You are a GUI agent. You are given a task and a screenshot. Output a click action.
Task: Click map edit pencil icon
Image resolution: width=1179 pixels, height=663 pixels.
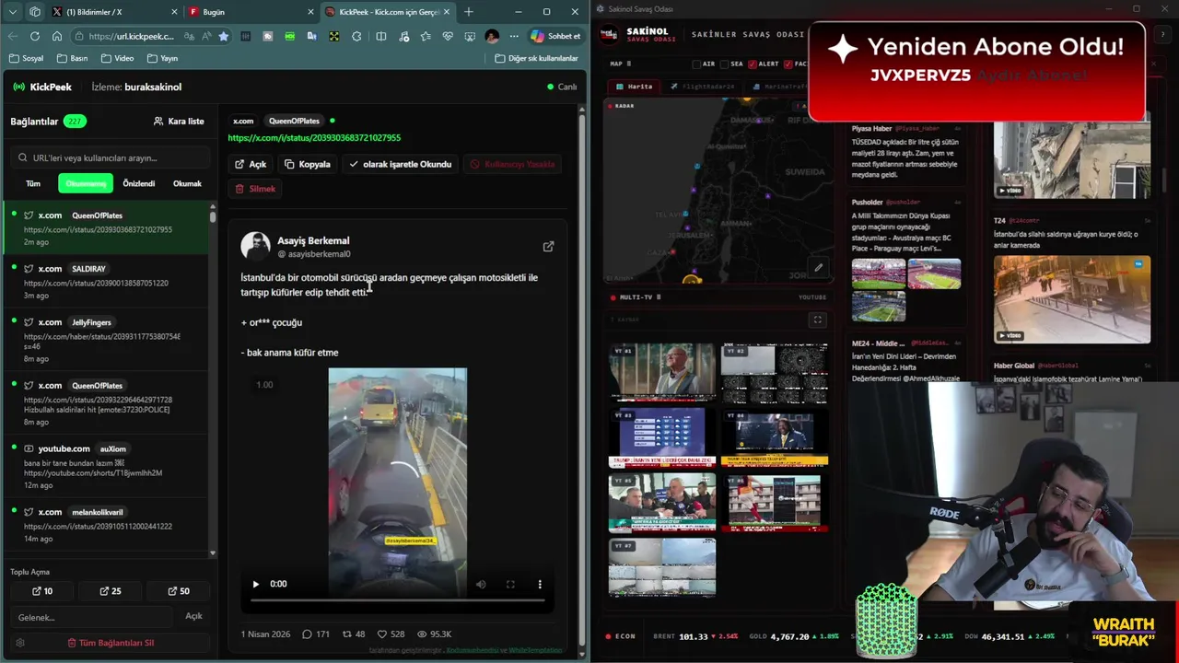[x=818, y=268]
